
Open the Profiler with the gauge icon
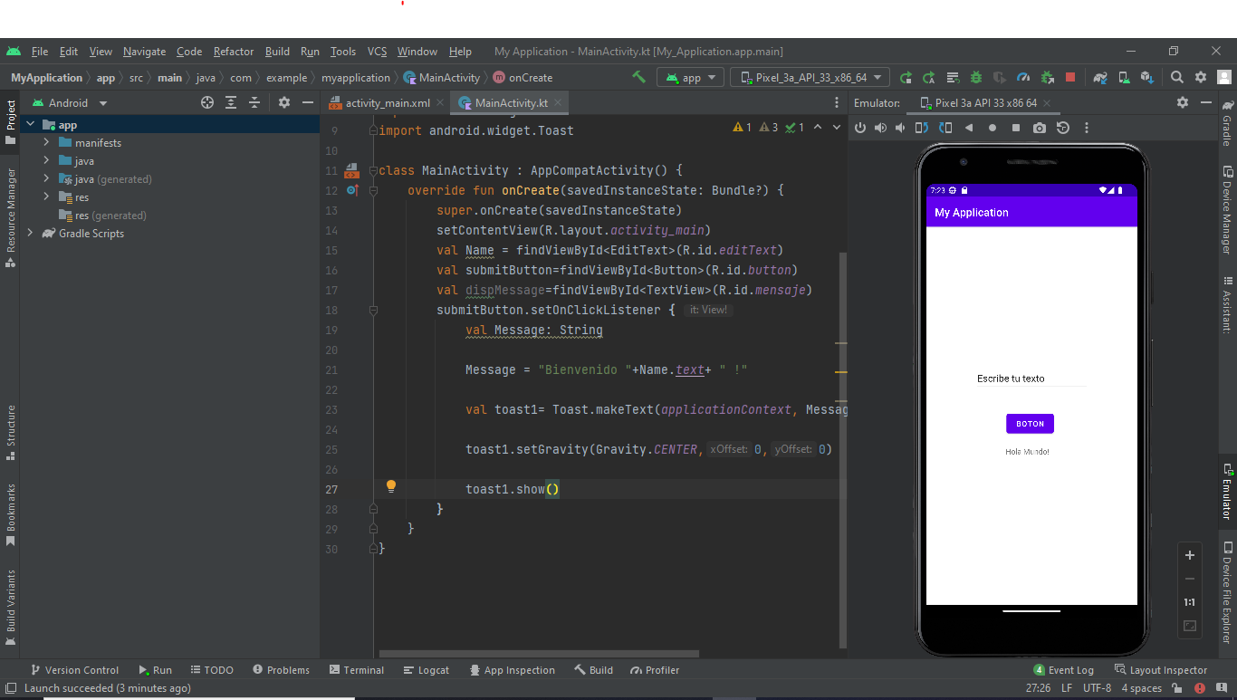click(x=1021, y=77)
